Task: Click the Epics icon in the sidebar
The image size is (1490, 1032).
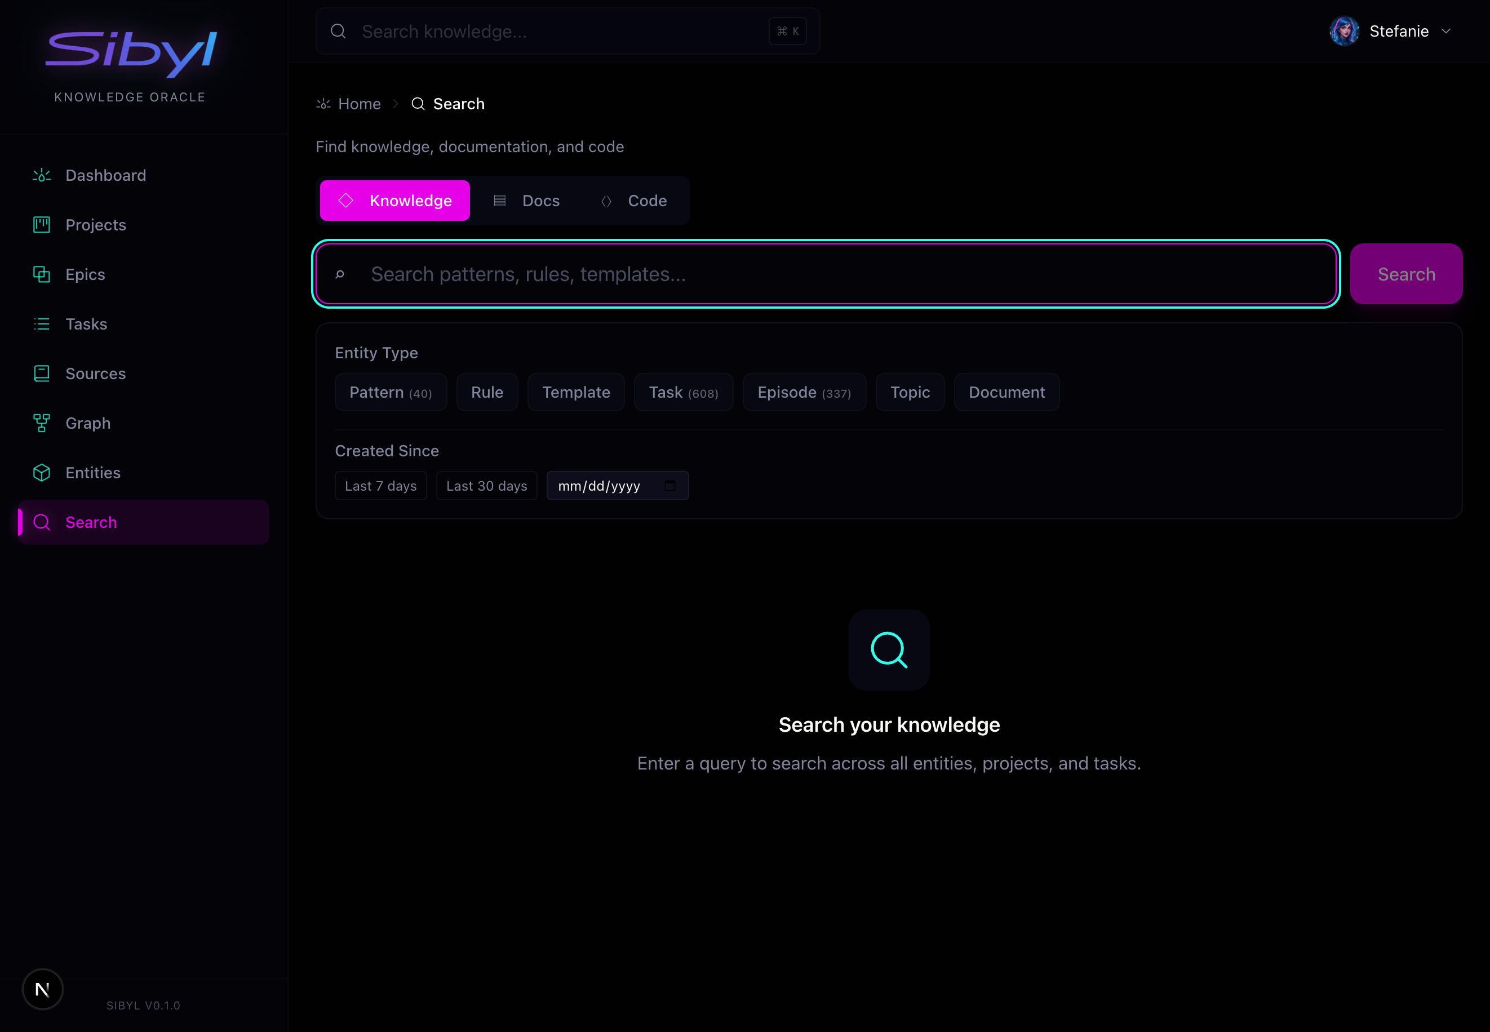Action: pyautogui.click(x=41, y=274)
